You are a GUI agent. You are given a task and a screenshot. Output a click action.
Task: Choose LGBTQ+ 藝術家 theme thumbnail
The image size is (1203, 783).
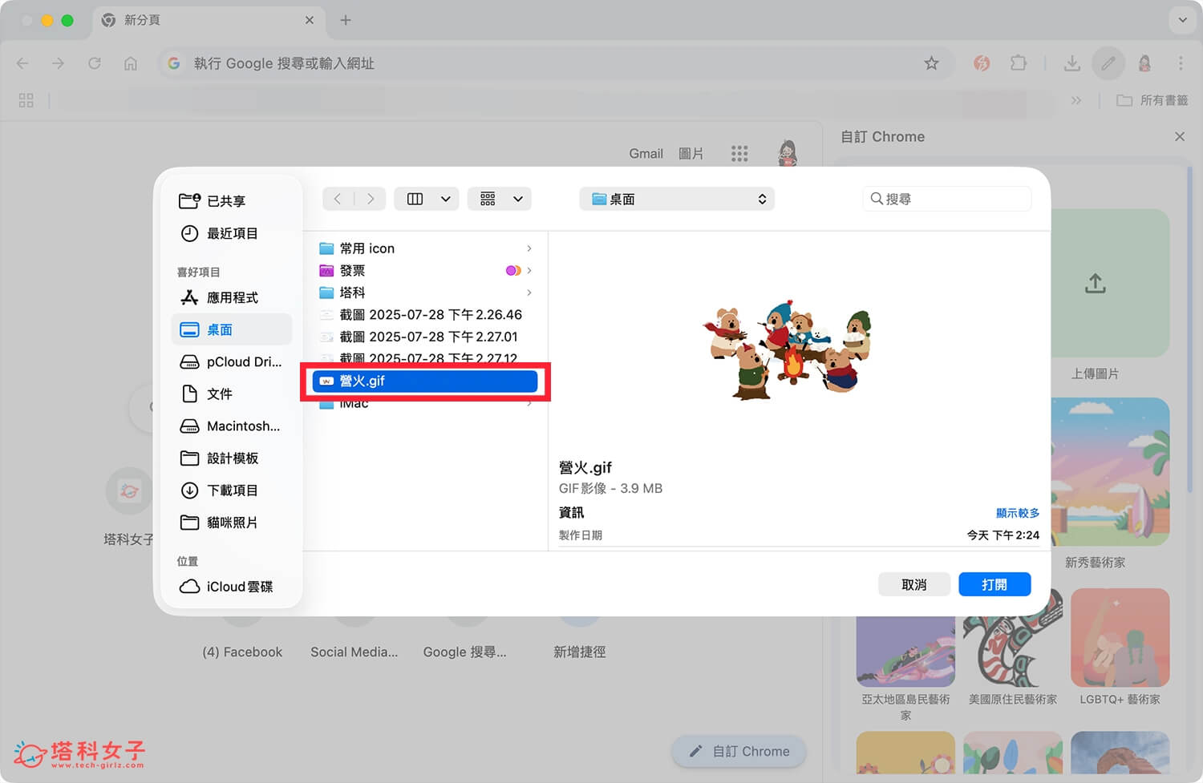(1120, 639)
